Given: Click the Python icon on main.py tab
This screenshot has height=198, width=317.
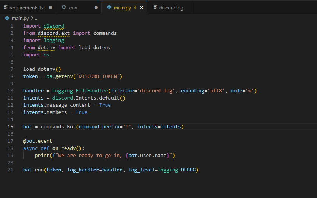Looking at the screenshot, I should pos(109,8).
